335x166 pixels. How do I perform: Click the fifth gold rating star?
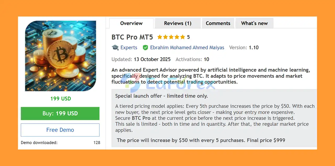[x=182, y=37]
